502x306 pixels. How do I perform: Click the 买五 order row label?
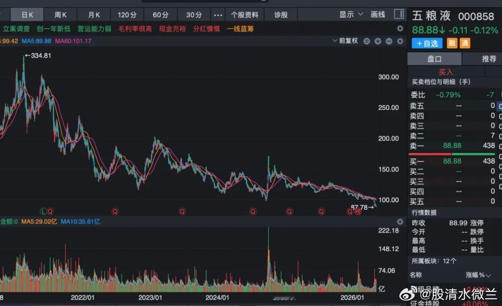tap(417, 202)
